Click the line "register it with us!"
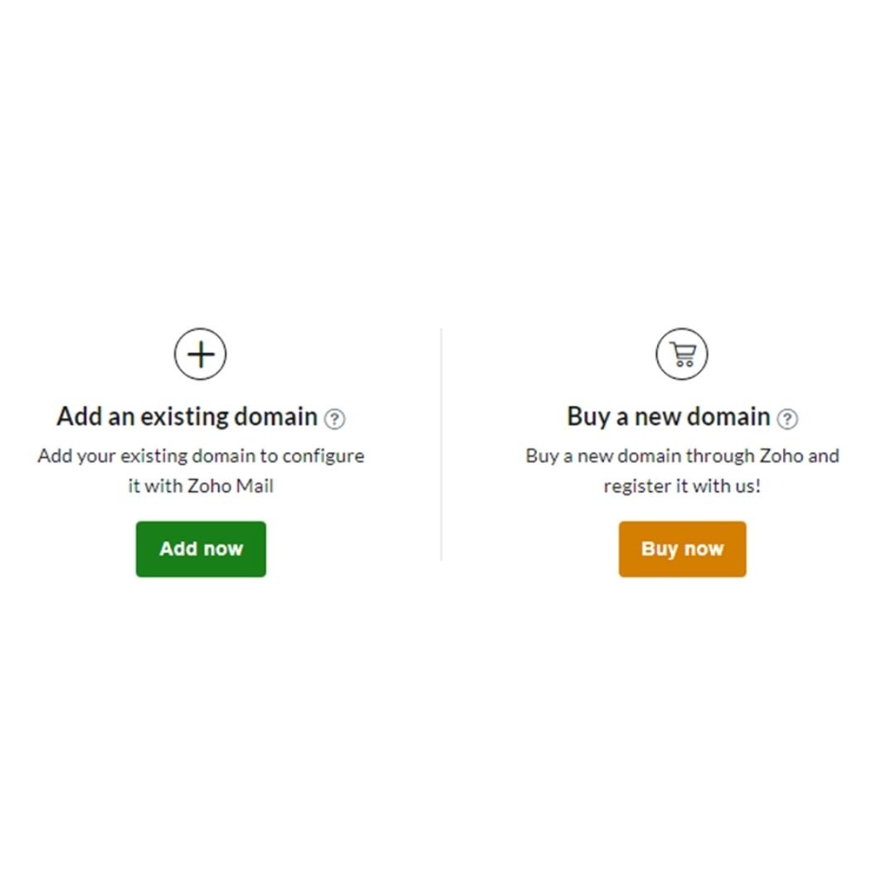The width and height of the screenshot is (896, 896). tap(682, 486)
